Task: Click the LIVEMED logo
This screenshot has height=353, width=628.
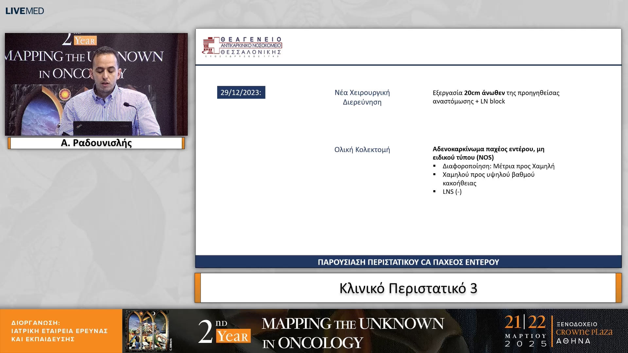Action: [x=25, y=11]
